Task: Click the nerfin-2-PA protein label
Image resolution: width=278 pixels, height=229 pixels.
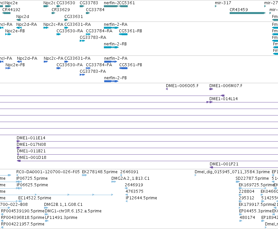Action: pos(116,58)
